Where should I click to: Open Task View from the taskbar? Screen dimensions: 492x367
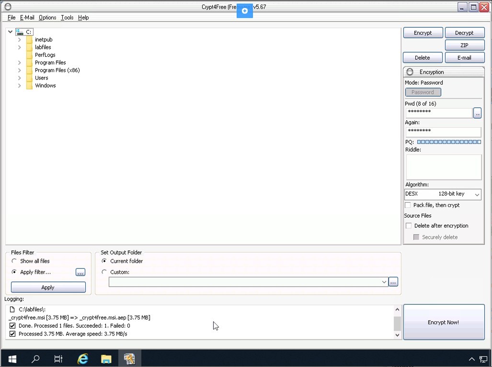pos(58,359)
